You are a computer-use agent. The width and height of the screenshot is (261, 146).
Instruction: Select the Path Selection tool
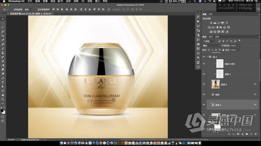coord(3,87)
